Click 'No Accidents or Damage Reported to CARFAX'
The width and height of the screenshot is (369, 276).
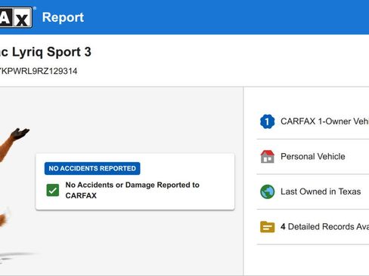point(132,190)
